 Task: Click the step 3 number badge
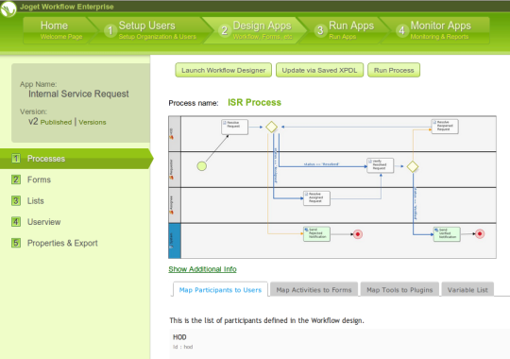pyautogui.click(x=320, y=30)
